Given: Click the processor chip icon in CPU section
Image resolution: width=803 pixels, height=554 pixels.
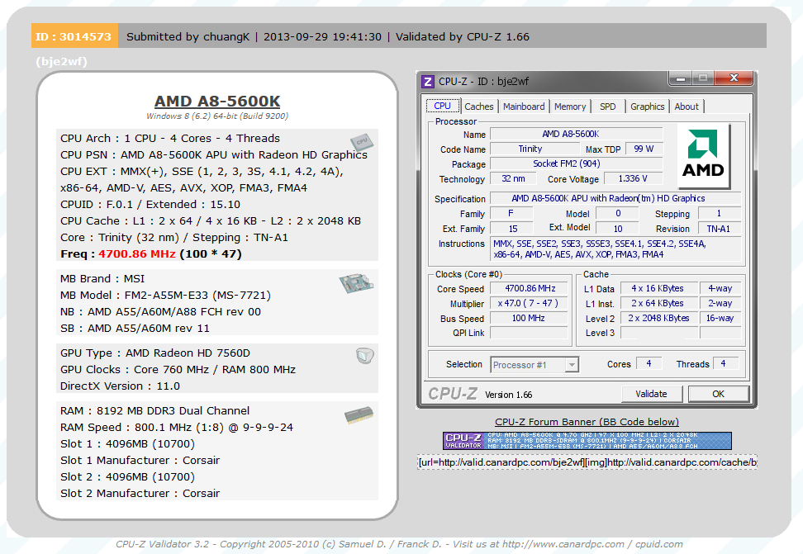Looking at the screenshot, I should 361,141.
